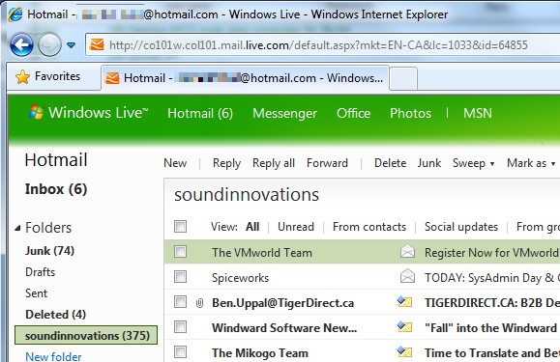Viewport: 560px width, 362px height.
Task: Tick the Spiceworks message checkbox
Action: [x=180, y=276]
